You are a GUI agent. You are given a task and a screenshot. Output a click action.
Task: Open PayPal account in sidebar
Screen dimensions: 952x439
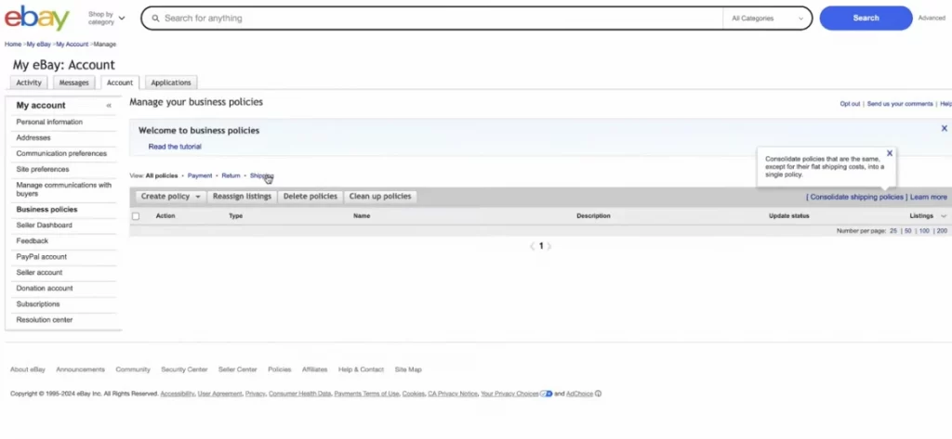(x=41, y=256)
